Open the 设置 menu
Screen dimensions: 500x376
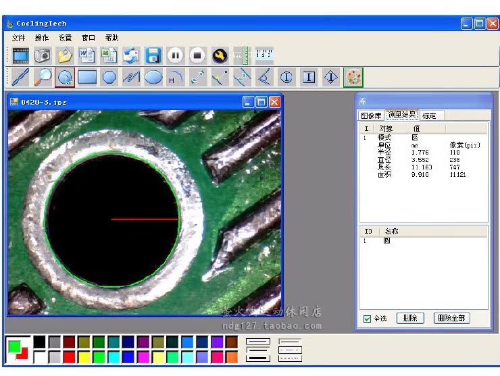point(65,38)
